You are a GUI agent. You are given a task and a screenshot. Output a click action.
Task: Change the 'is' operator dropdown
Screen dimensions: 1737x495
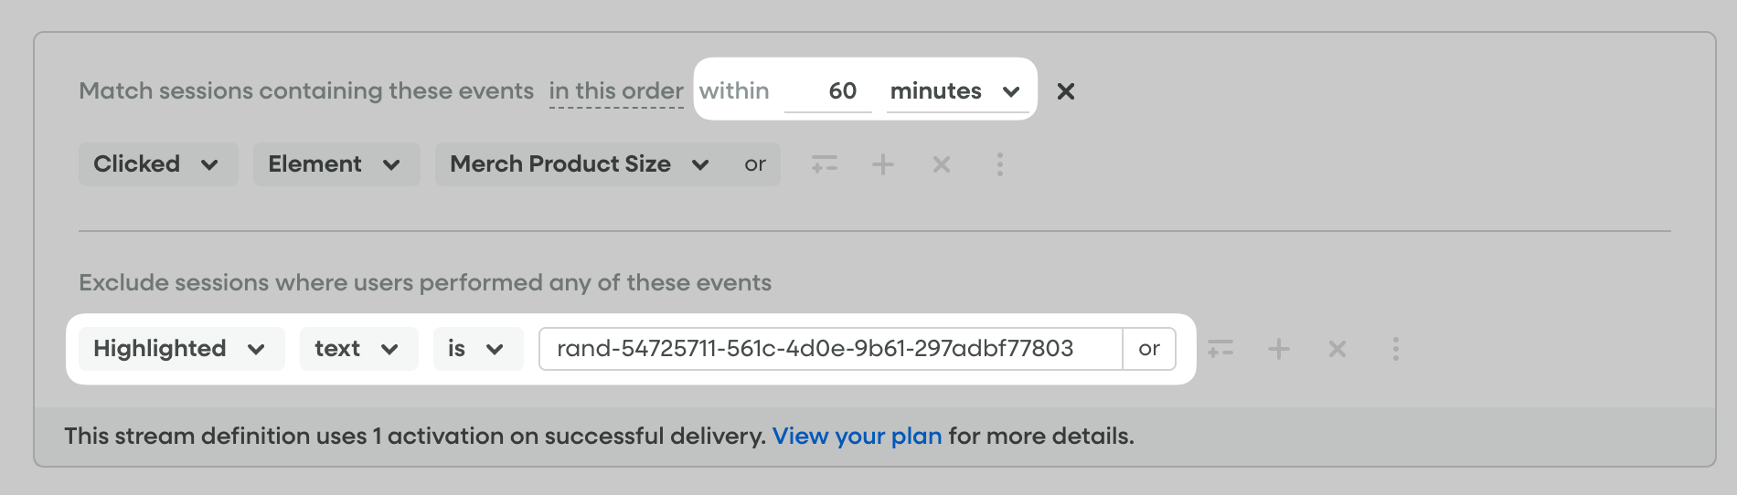click(x=477, y=349)
